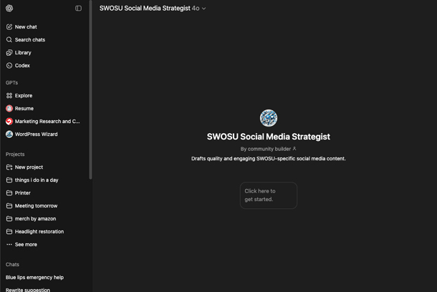
Task: Click the Drafts quality and engaging description text
Action: (269, 159)
